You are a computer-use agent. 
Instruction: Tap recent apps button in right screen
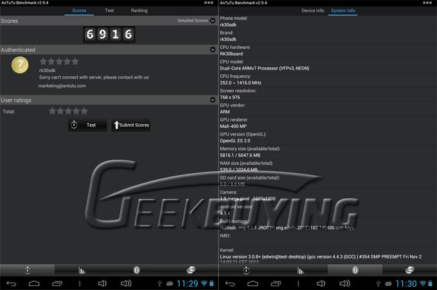276,284
